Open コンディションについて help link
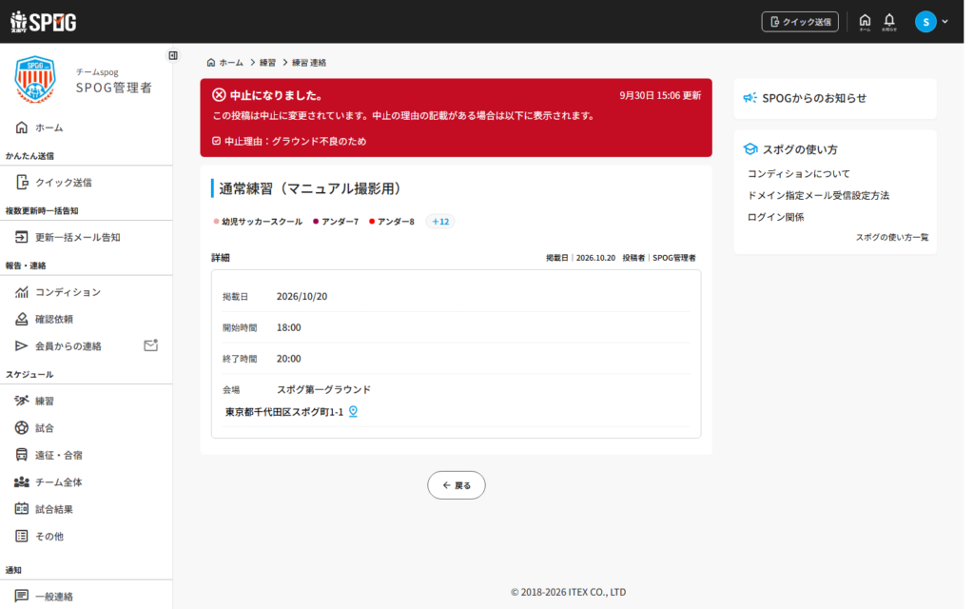This screenshot has width=974, height=609. click(798, 173)
